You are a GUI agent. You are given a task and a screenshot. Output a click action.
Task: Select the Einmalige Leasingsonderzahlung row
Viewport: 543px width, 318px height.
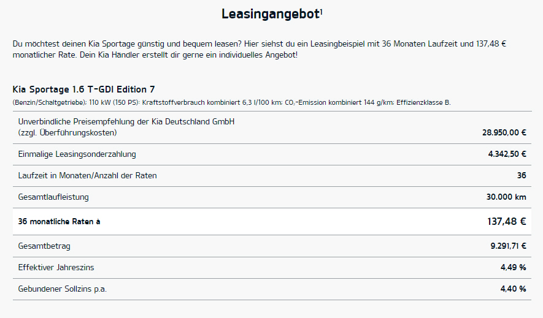tap(272, 154)
